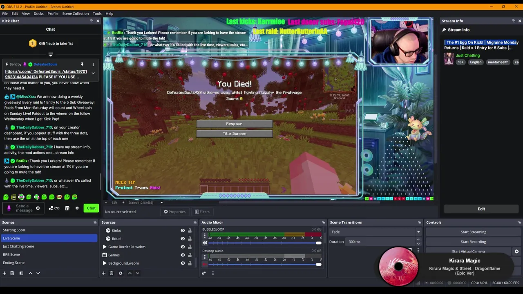Unlock the Kinko source
The height and width of the screenshot is (294, 523).
190,231
